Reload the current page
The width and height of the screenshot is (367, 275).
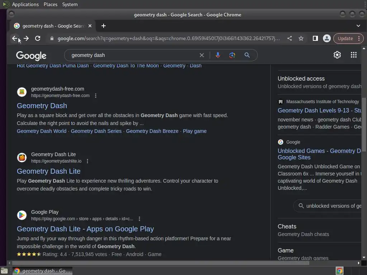point(38,38)
